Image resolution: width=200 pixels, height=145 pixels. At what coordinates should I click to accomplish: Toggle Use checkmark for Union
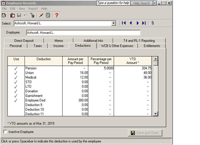(16, 73)
